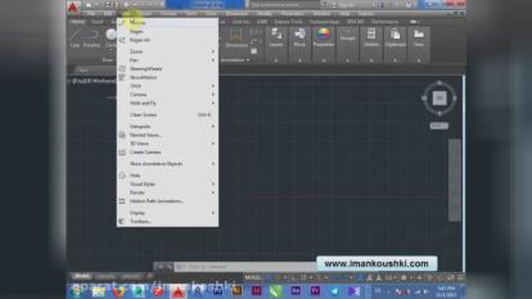Expand the Camera submenu
532x299 pixels.
(168, 94)
